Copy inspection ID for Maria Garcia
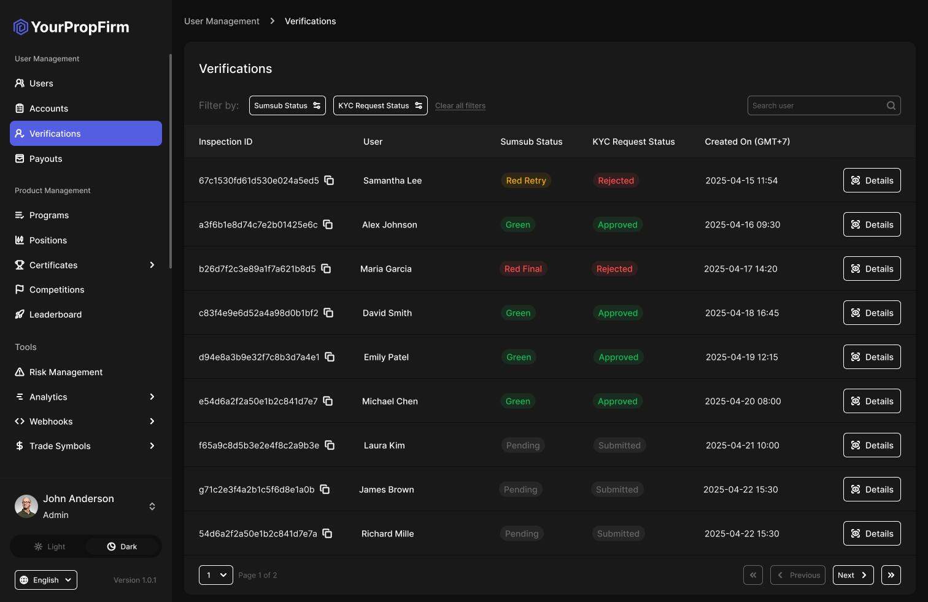 [x=326, y=269]
